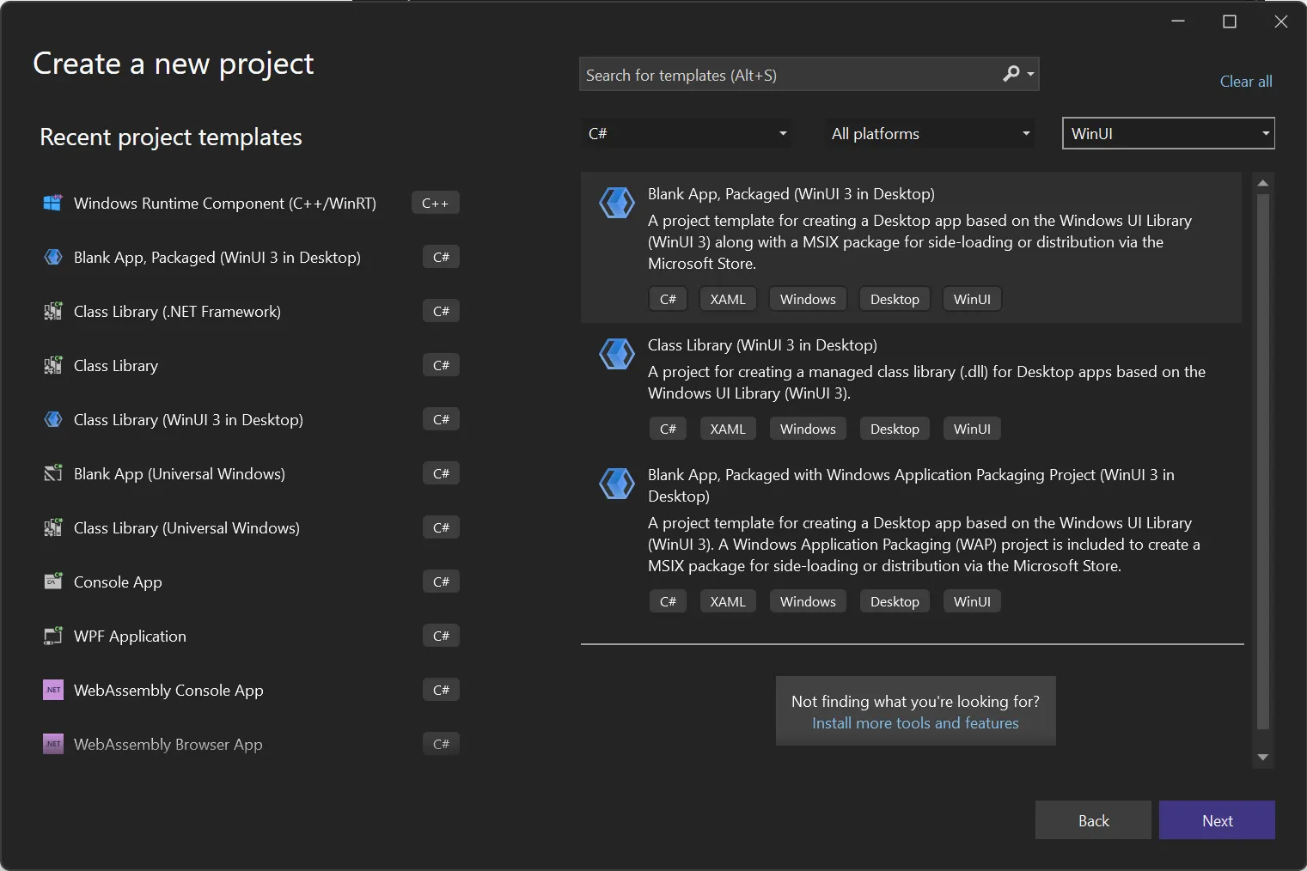
Task: Click the Console App template icon
Action: click(x=52, y=582)
